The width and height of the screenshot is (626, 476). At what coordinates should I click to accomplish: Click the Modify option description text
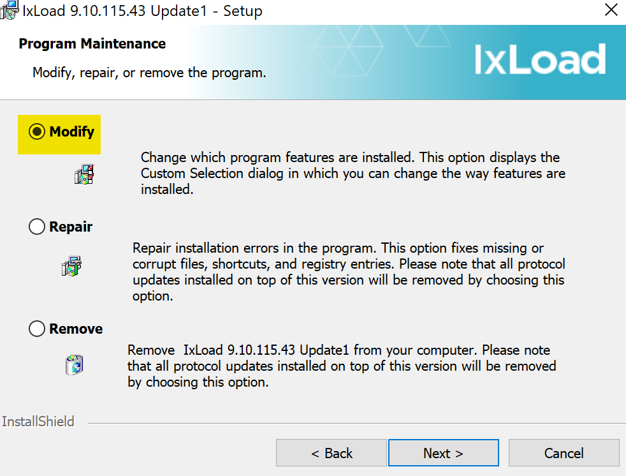click(x=353, y=174)
